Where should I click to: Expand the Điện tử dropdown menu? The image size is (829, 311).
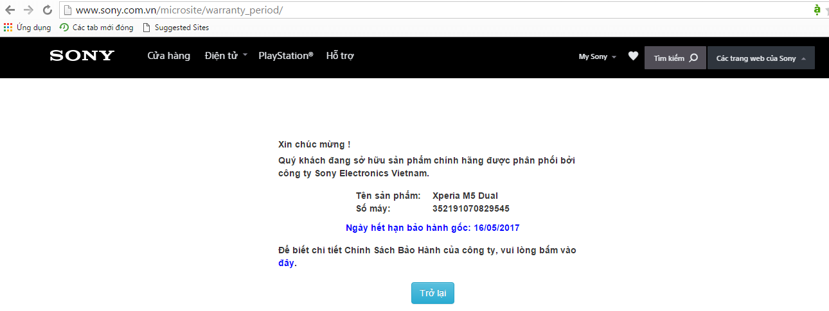point(226,56)
